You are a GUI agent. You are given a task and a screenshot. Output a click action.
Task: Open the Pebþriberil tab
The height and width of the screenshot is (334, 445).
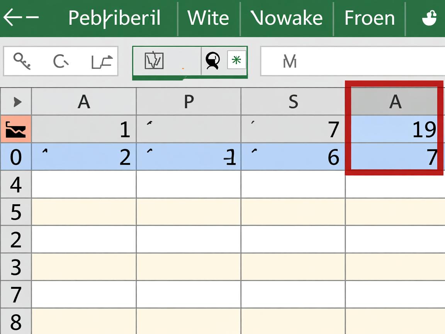tap(114, 18)
